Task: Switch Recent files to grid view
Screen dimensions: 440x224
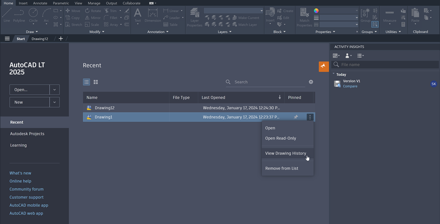Action: [x=95, y=82]
